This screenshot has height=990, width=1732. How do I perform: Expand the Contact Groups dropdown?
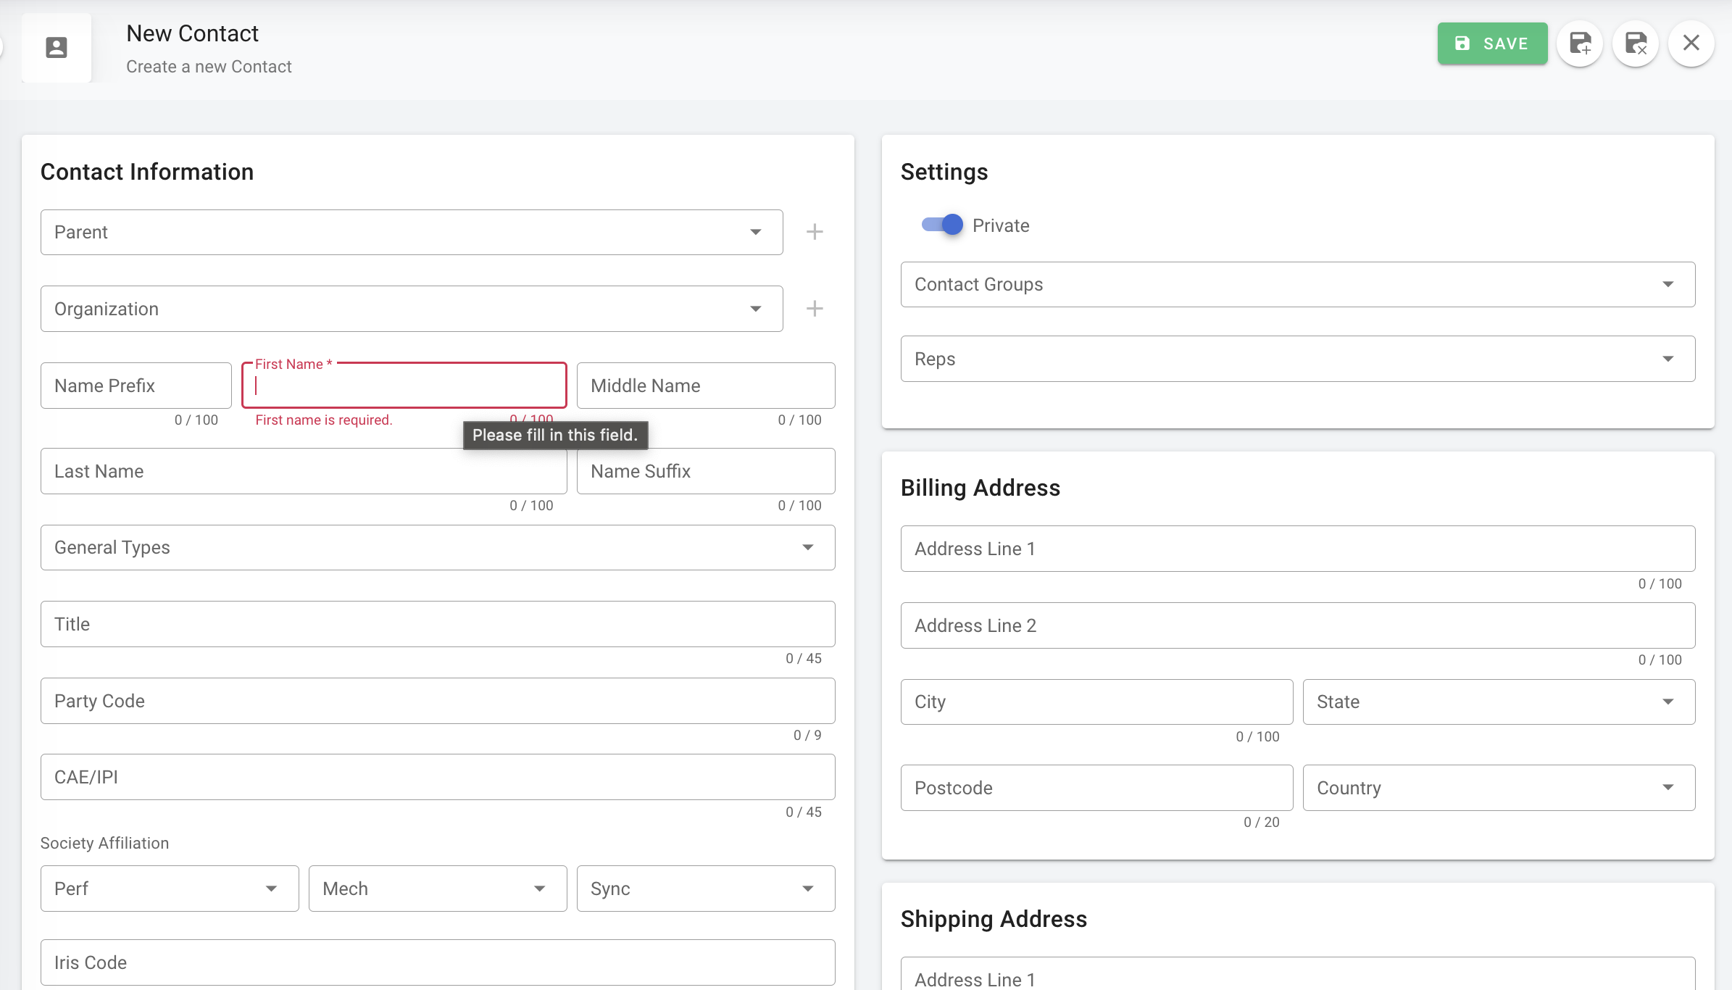pyautogui.click(x=1297, y=284)
